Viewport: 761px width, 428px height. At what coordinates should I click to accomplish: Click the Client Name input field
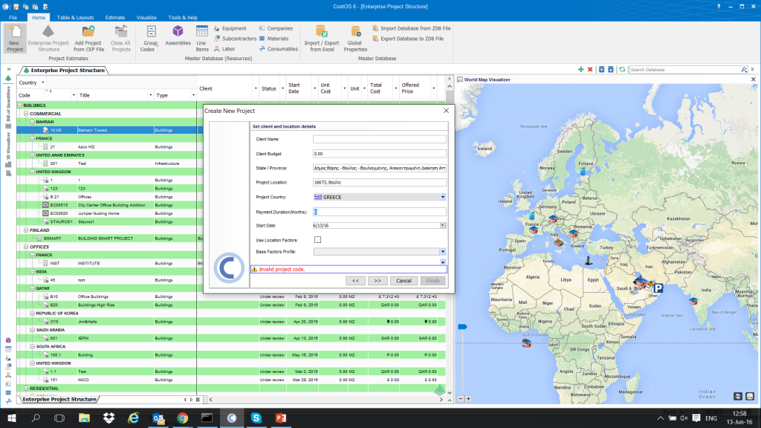tap(380, 139)
